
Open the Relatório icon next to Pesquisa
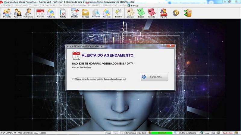coord(107,13)
